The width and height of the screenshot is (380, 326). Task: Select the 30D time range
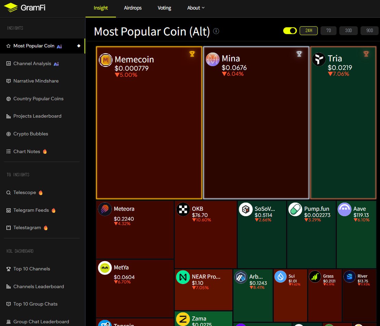[x=348, y=31]
